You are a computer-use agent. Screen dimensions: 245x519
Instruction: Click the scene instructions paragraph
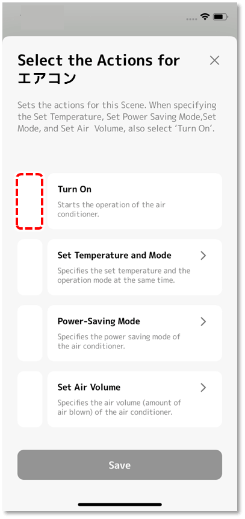click(117, 117)
